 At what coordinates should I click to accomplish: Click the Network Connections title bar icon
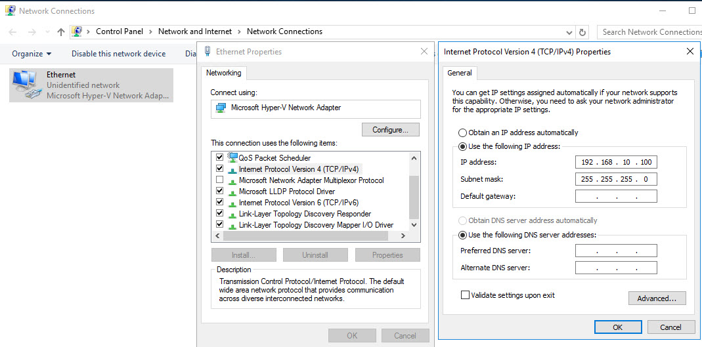(x=10, y=10)
